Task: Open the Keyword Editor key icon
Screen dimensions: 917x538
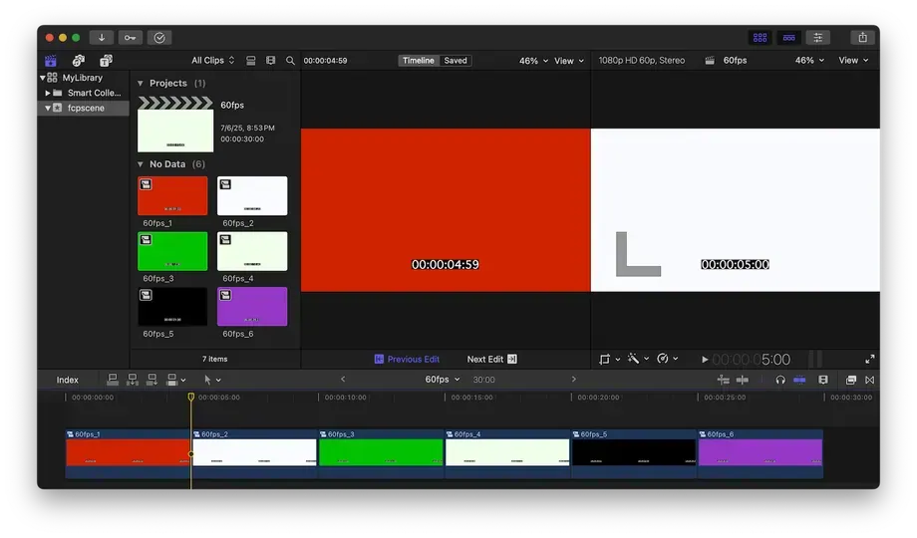Action: point(130,38)
